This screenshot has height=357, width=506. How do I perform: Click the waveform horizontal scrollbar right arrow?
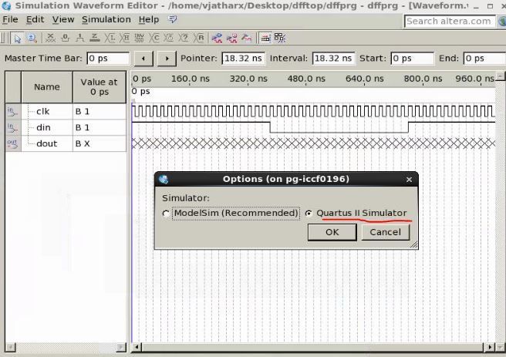(x=490, y=347)
